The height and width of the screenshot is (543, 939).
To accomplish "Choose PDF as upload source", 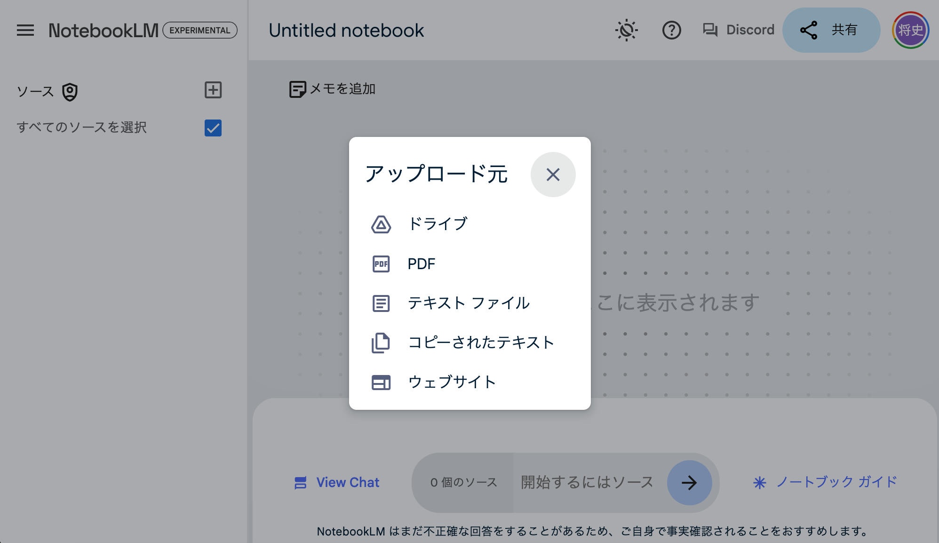I will [470, 264].
